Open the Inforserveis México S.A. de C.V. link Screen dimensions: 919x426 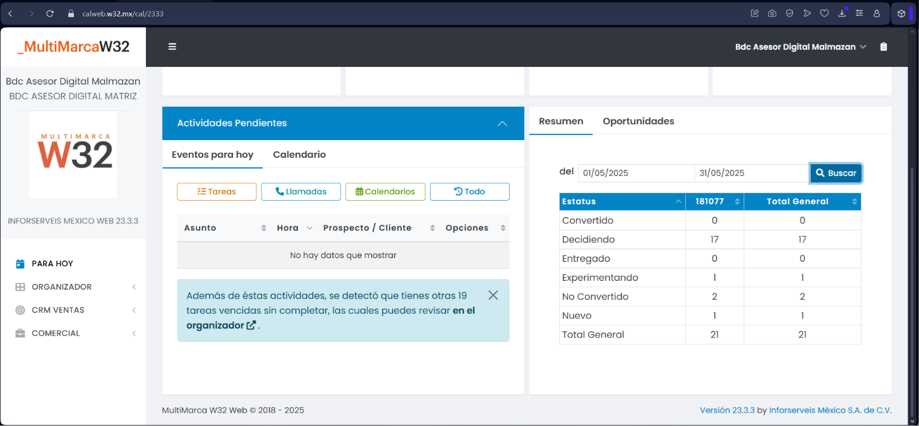pyautogui.click(x=830, y=410)
